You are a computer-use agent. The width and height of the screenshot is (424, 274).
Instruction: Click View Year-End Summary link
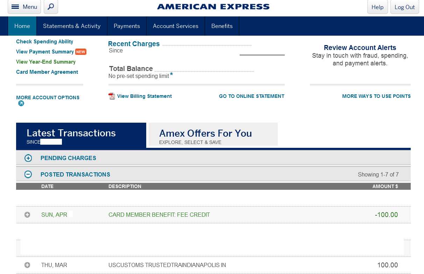(x=46, y=62)
